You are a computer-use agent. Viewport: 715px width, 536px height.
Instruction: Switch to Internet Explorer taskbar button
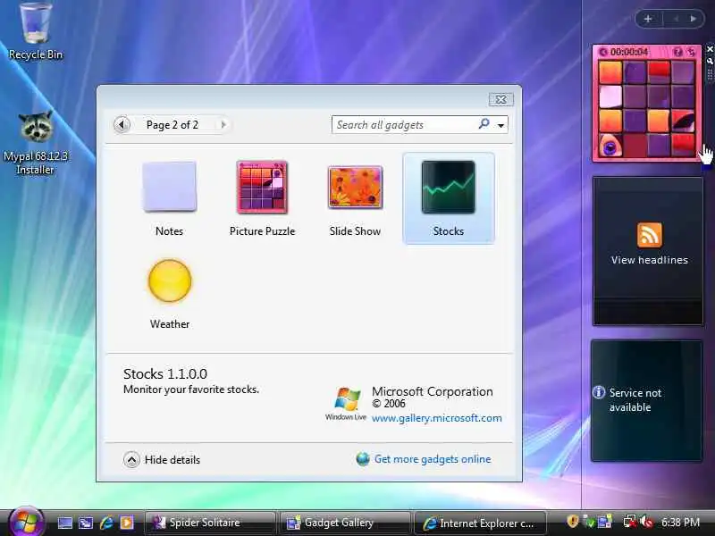click(x=481, y=523)
